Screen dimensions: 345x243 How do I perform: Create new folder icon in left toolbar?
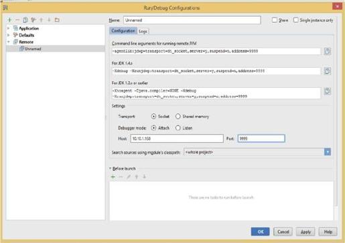click(x=57, y=20)
